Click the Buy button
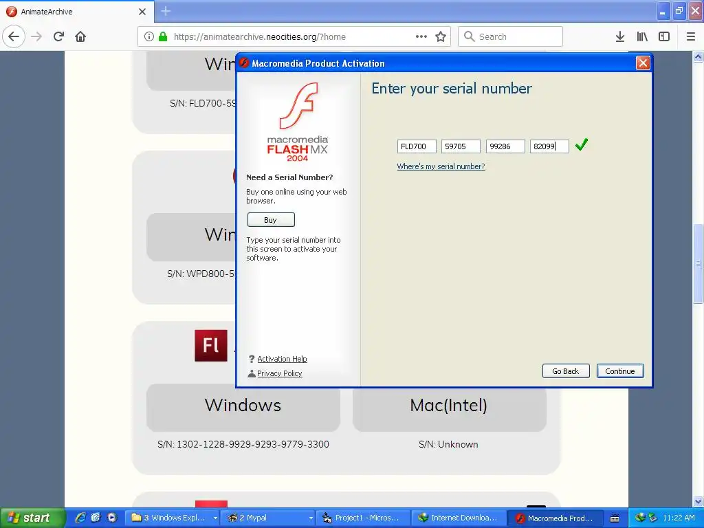The width and height of the screenshot is (704, 528). coord(271,220)
